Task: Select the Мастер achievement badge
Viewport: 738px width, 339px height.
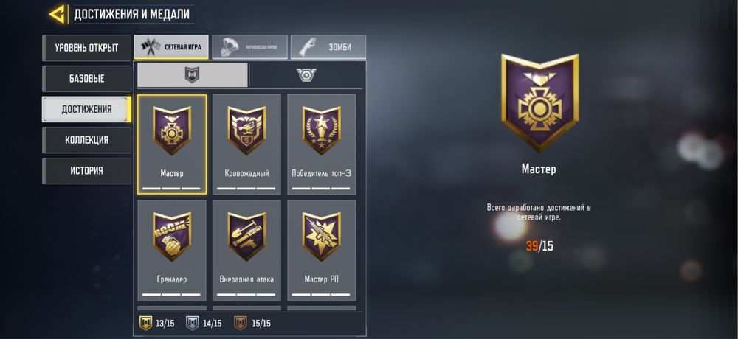Action: tap(172, 144)
